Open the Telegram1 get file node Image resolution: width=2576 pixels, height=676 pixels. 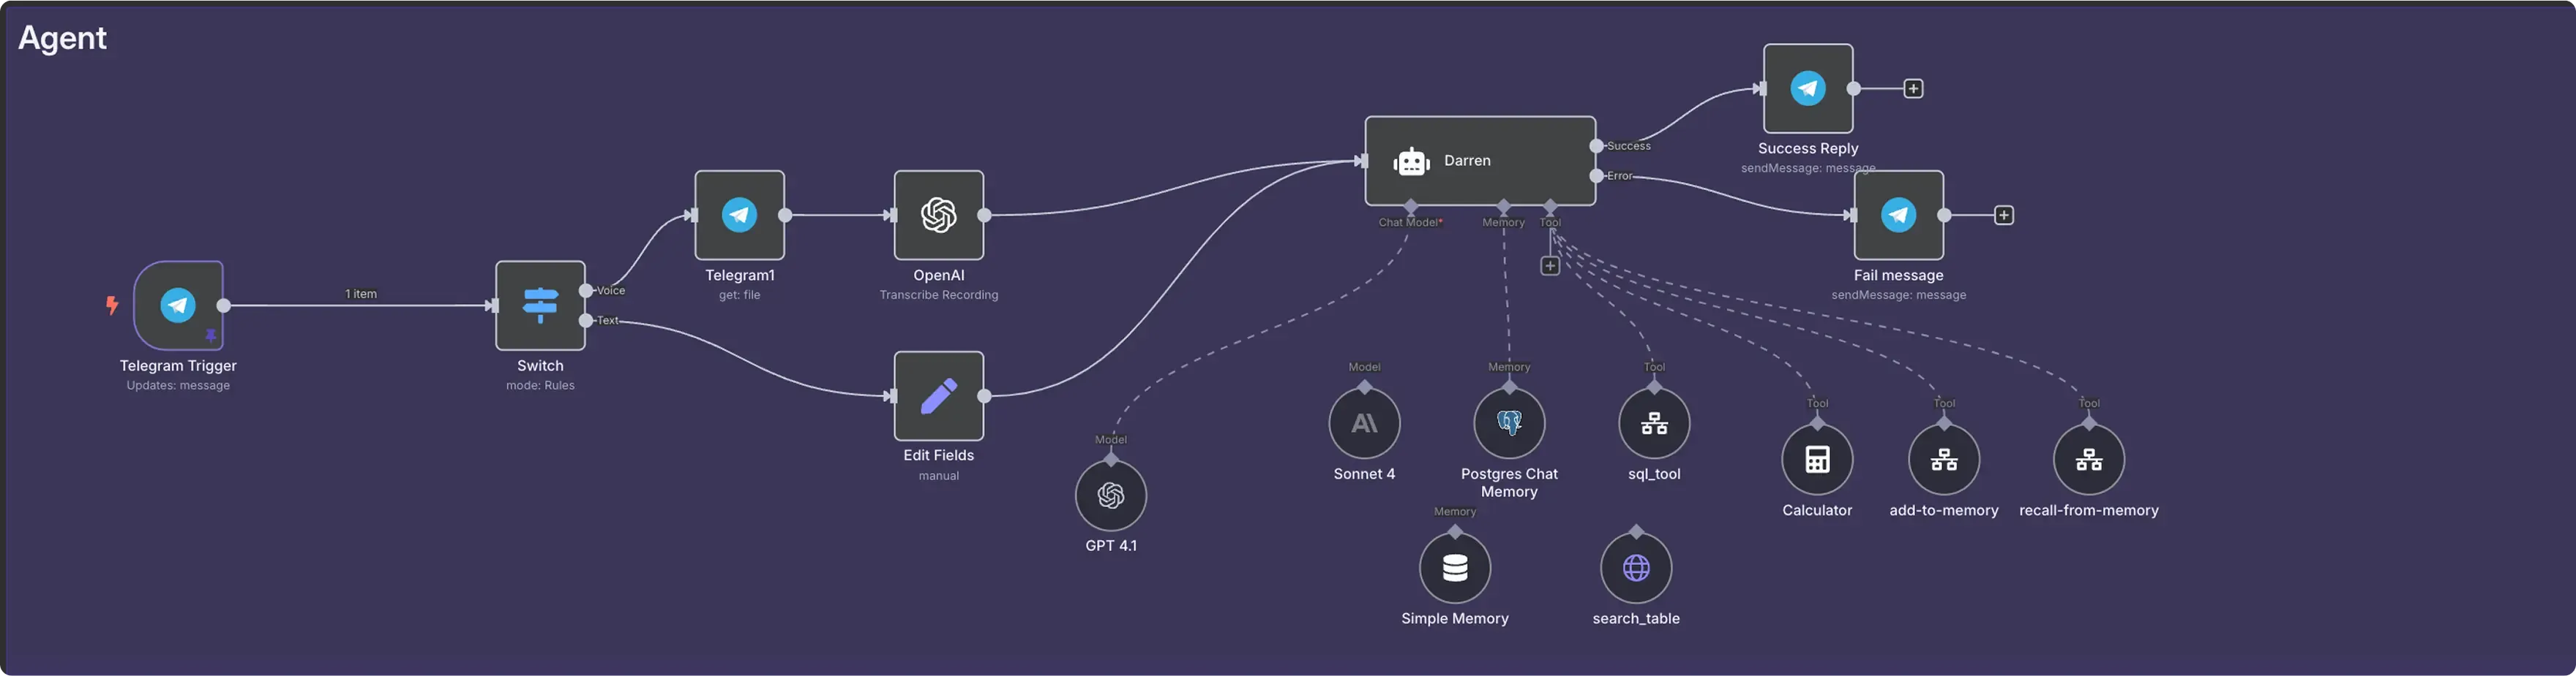(739, 215)
